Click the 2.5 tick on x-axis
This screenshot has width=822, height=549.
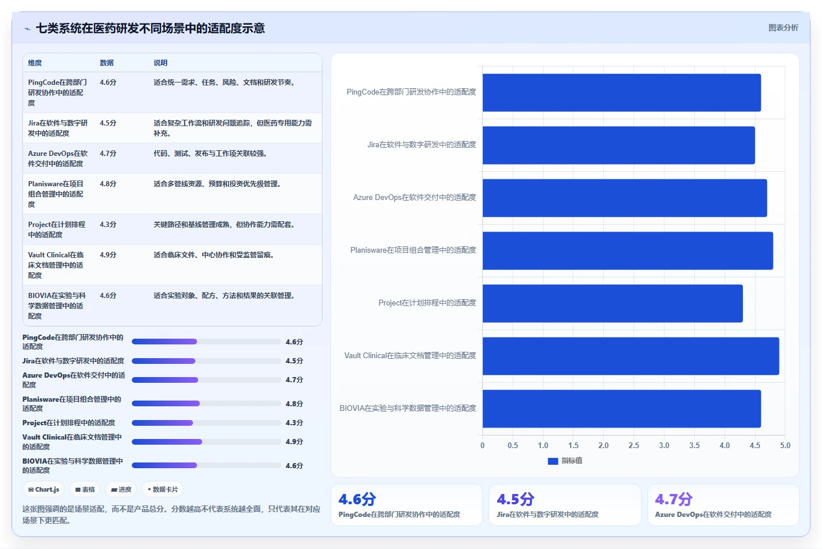point(634,445)
